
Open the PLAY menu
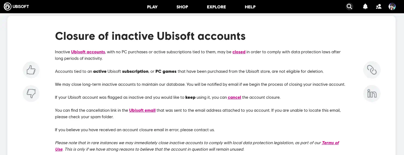click(152, 7)
